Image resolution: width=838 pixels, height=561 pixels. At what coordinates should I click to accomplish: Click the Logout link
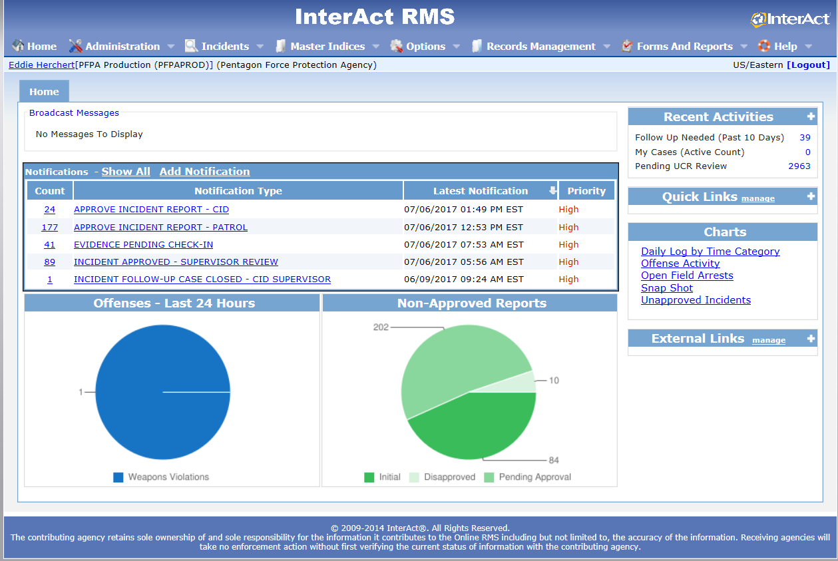tap(808, 65)
